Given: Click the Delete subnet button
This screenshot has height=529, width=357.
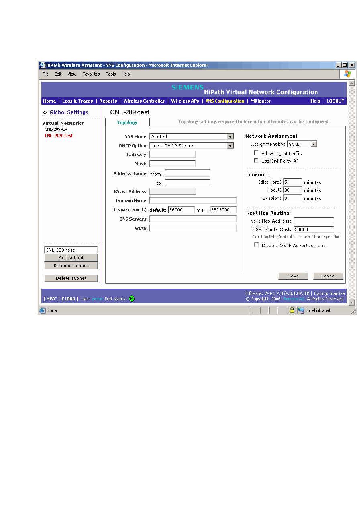Looking at the screenshot, I should tap(71, 278).
